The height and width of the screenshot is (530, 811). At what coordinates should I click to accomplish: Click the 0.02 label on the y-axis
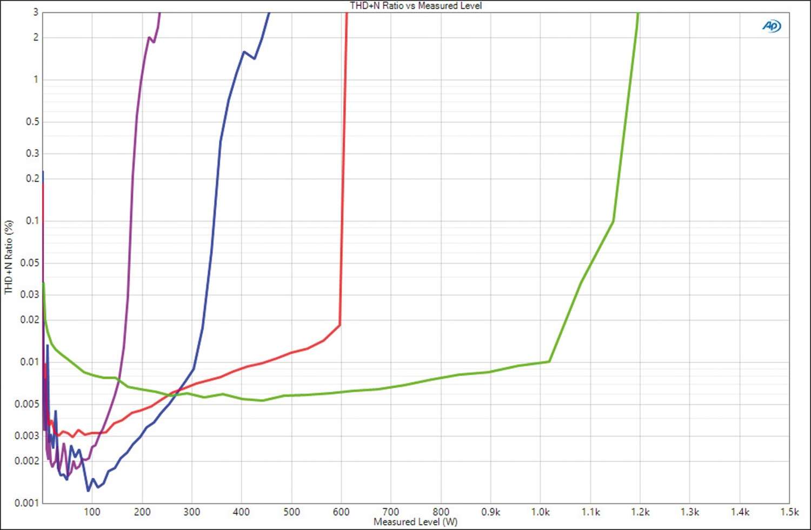[x=30, y=319]
